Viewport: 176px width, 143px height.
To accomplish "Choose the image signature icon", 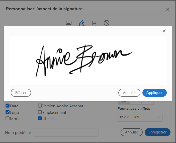I will pyautogui.click(x=95, y=23).
